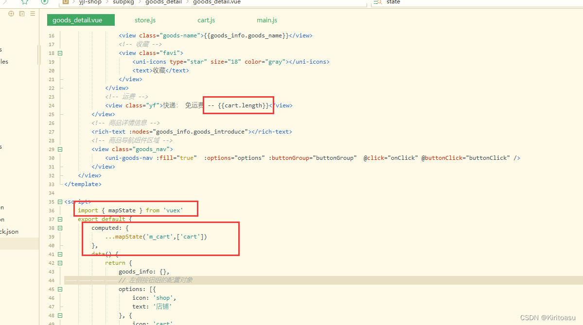Click the project icon before yjl-shop breadcrumb

(x=66, y=2)
